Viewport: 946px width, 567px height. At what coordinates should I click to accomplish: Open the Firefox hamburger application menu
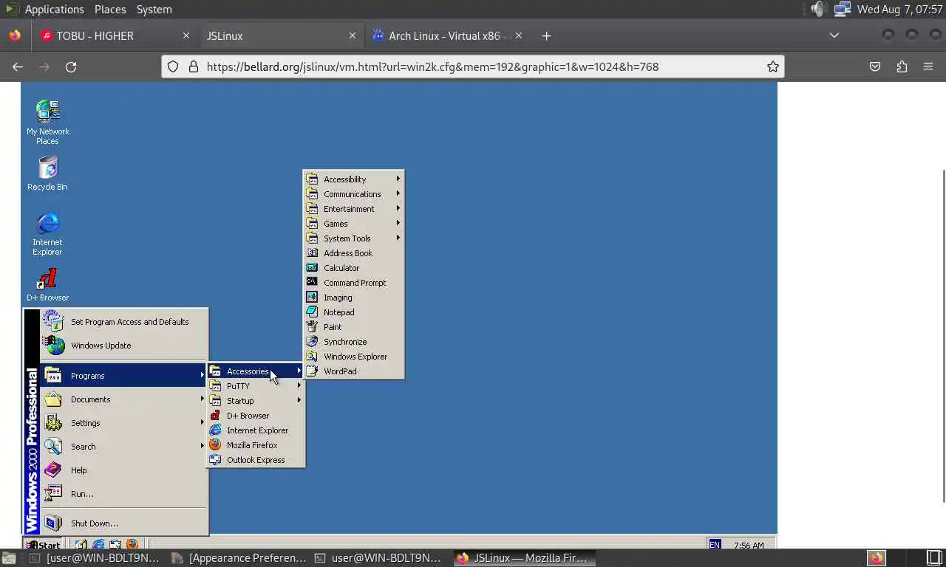(x=928, y=66)
